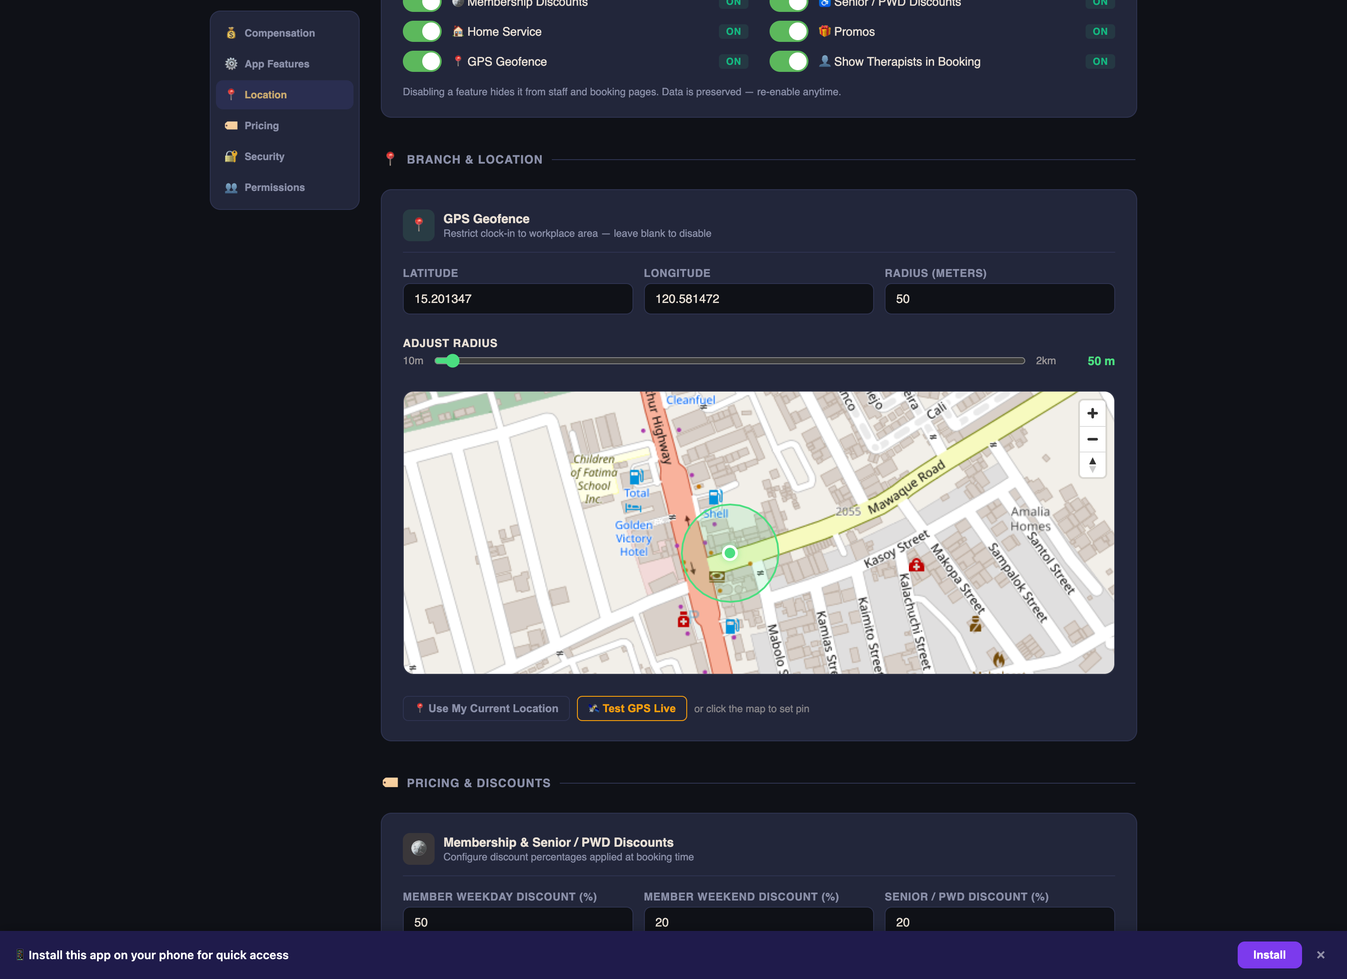Click the pharmacy icon near Kasoy Street
Screen dimensions: 1347x979
[916, 564]
